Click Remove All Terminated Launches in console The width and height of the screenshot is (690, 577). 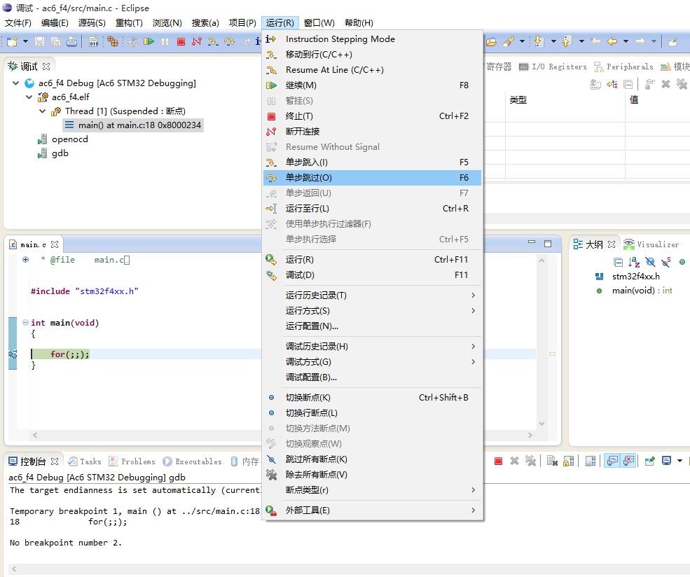pos(531,461)
